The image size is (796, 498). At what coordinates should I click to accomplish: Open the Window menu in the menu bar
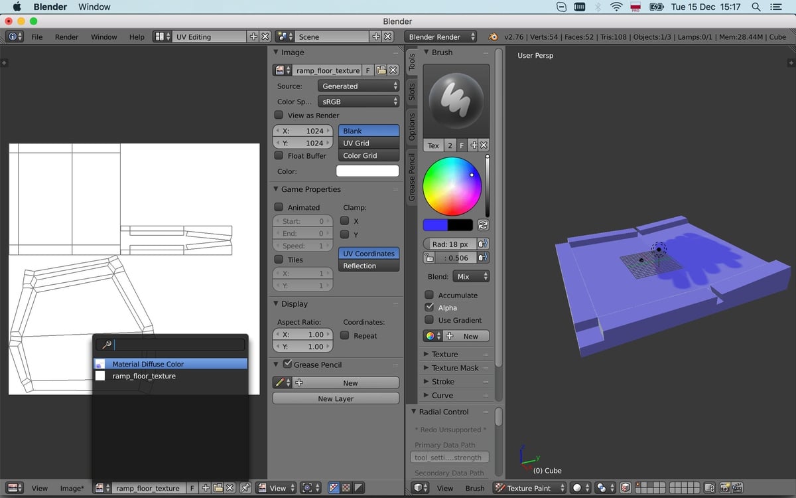[94, 7]
